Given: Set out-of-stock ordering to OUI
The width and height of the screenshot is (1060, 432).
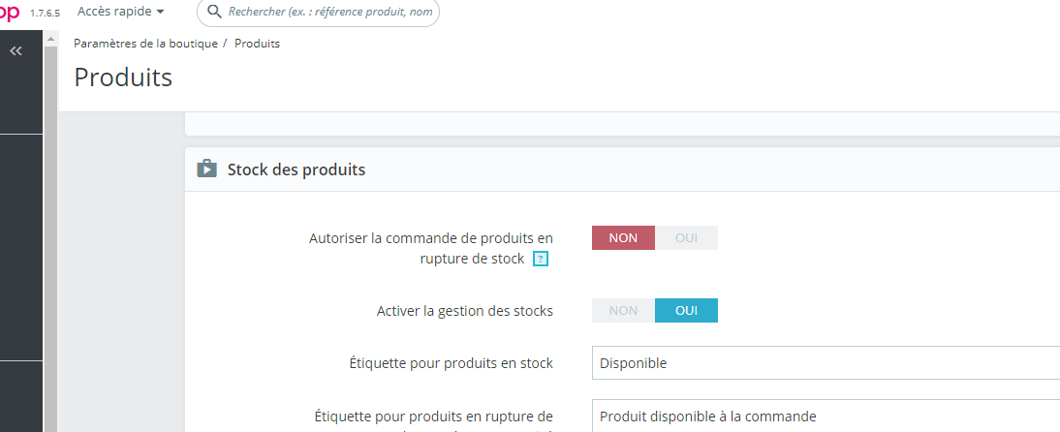Looking at the screenshot, I should pos(686,238).
